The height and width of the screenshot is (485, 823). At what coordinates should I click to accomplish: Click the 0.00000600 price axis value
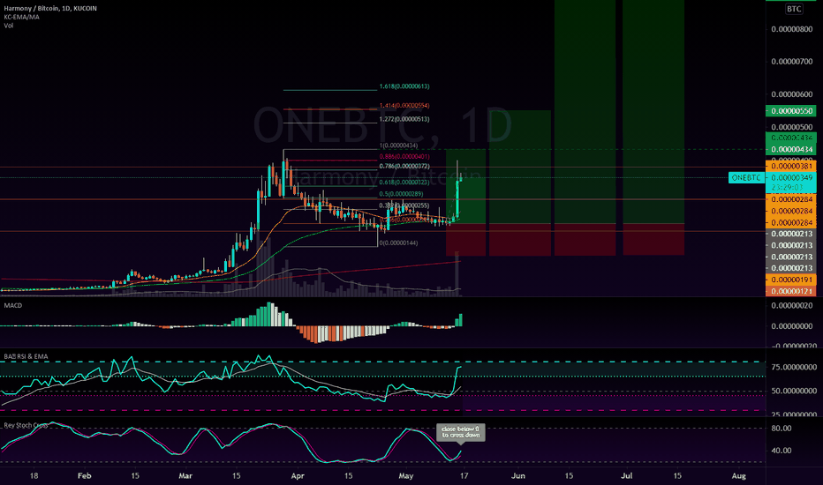pos(791,94)
